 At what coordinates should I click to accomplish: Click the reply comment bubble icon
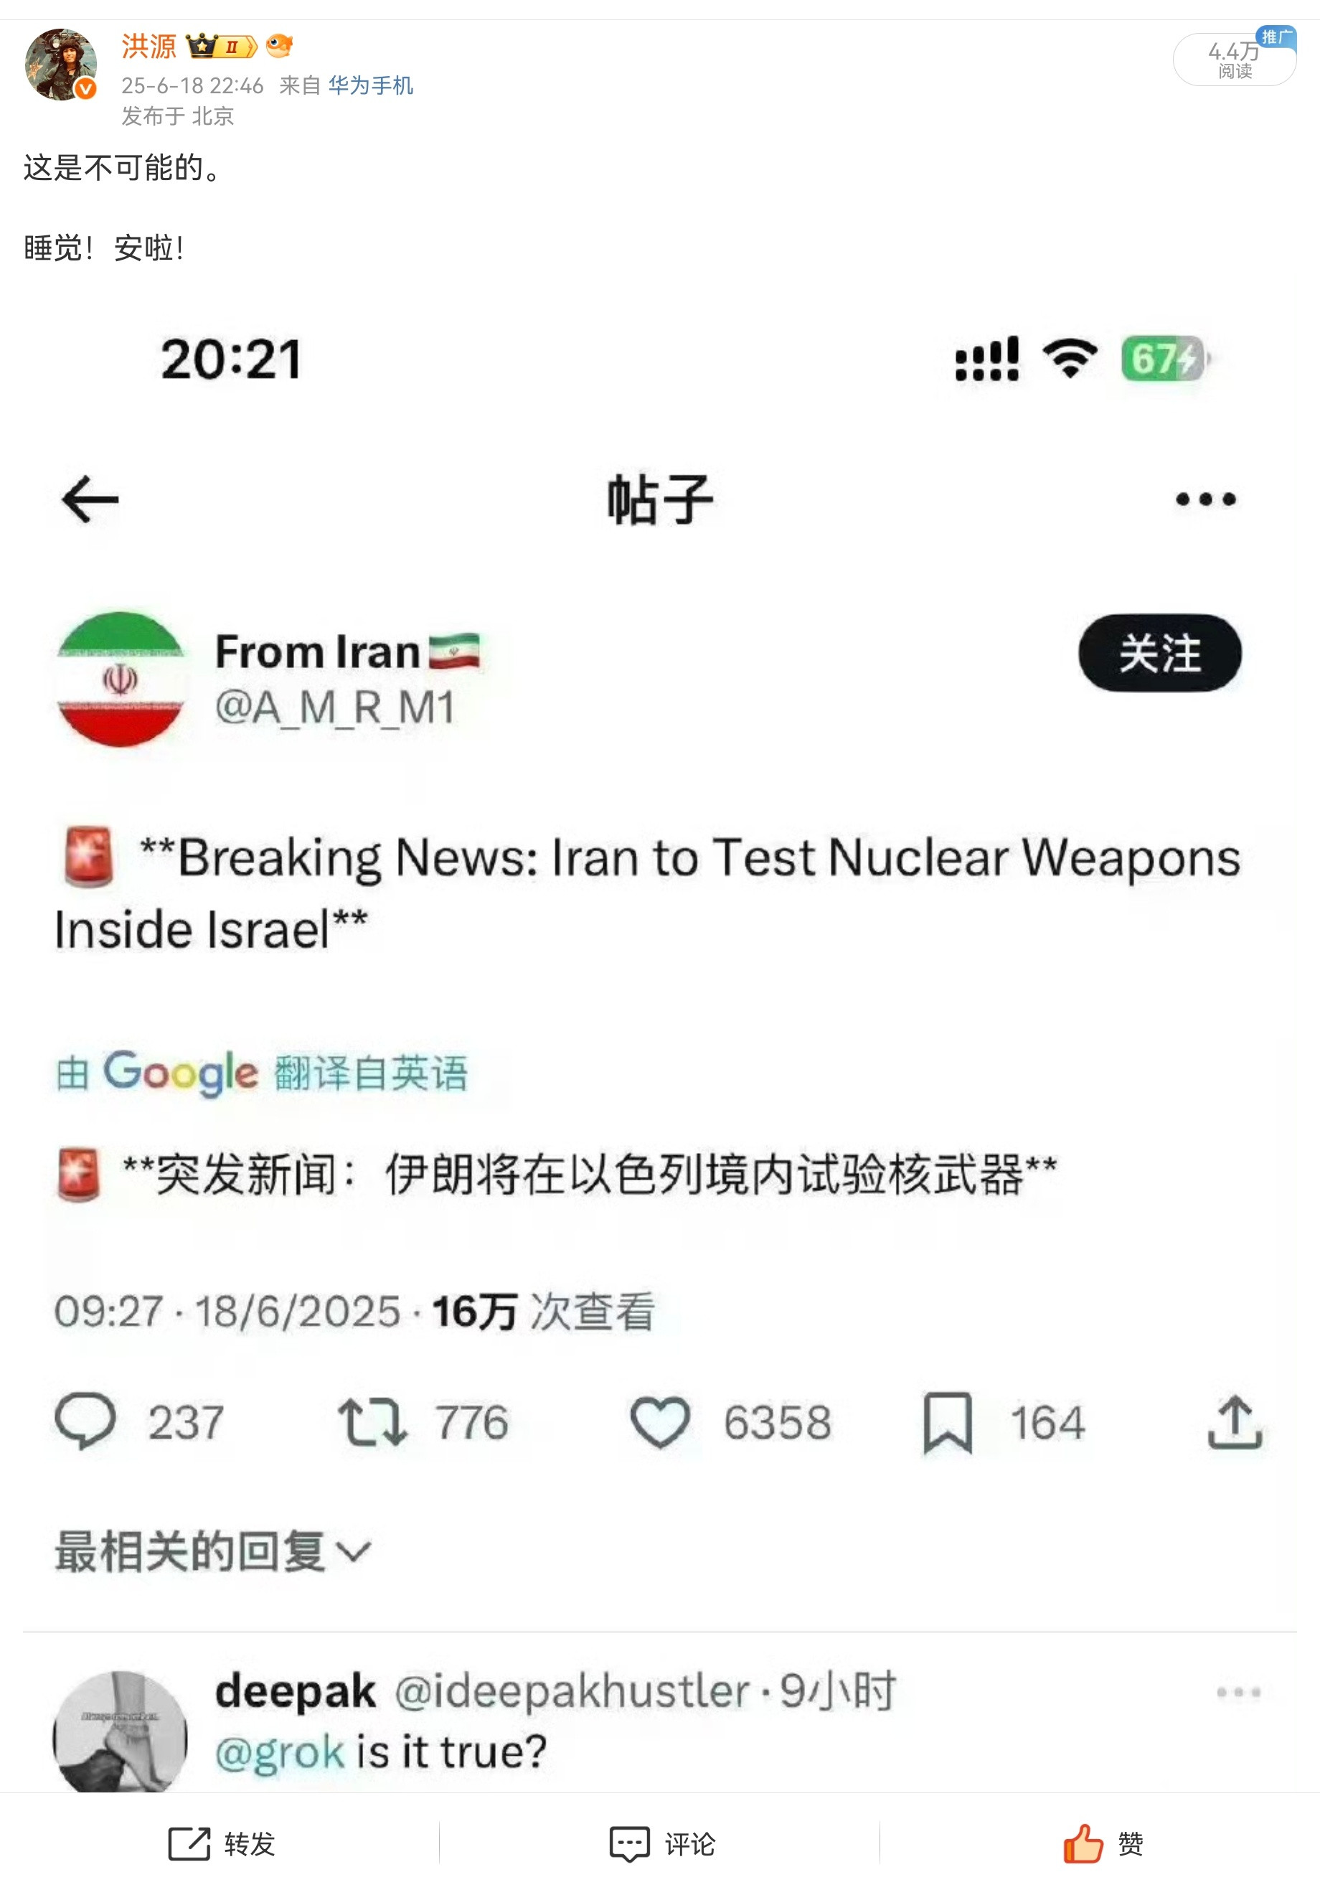[x=85, y=1421]
